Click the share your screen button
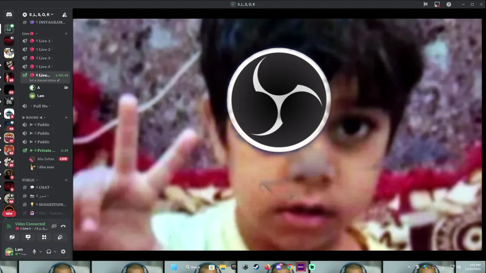Viewport: 486px width, 273px height. [28, 237]
